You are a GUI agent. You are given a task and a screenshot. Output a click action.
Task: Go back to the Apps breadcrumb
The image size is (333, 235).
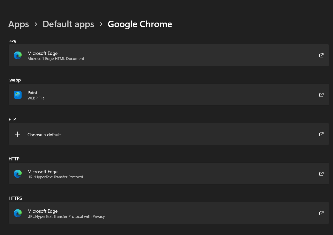pyautogui.click(x=18, y=24)
